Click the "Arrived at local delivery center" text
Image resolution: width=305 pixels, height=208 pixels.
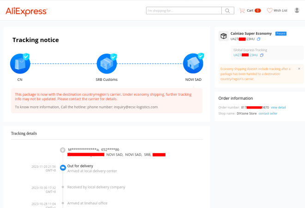(x=92, y=171)
